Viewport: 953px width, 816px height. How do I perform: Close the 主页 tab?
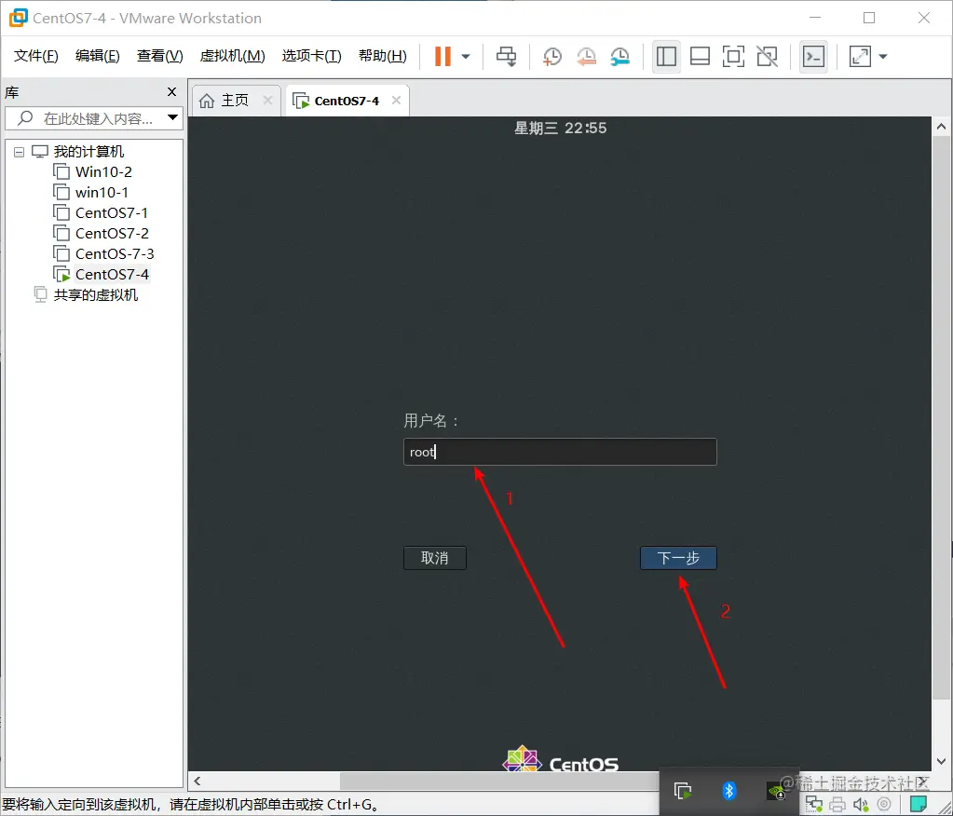(x=267, y=101)
